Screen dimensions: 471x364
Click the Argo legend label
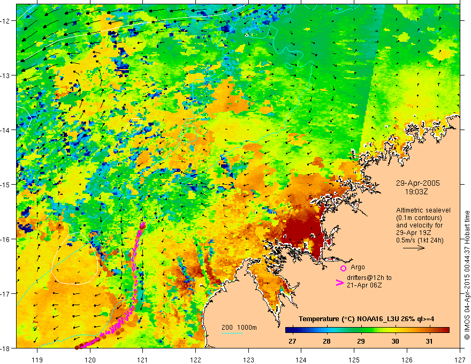[x=358, y=267]
